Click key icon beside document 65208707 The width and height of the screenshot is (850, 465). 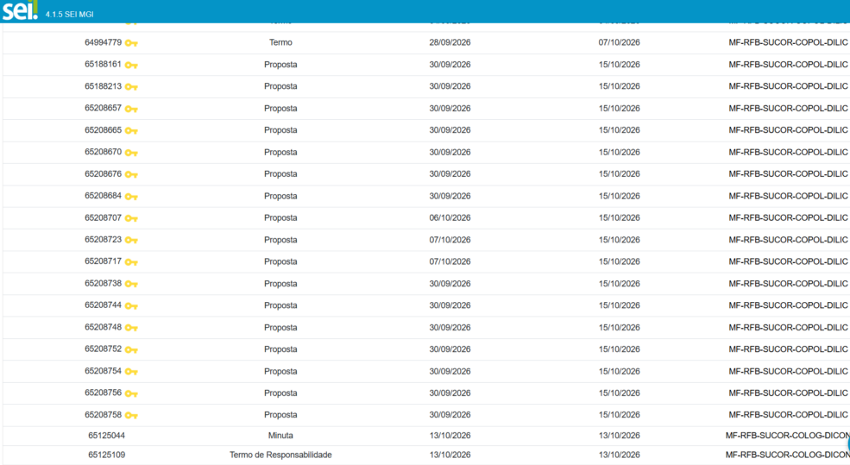pyautogui.click(x=131, y=218)
